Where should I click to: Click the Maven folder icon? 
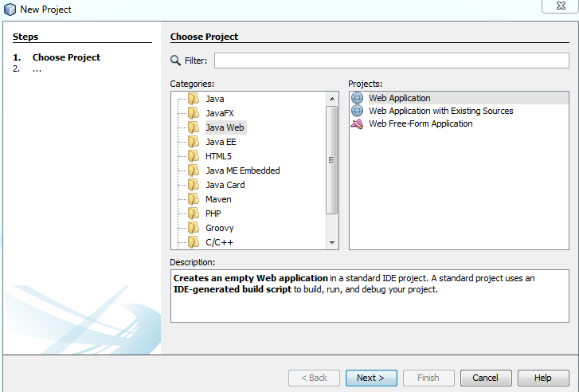[x=193, y=199]
